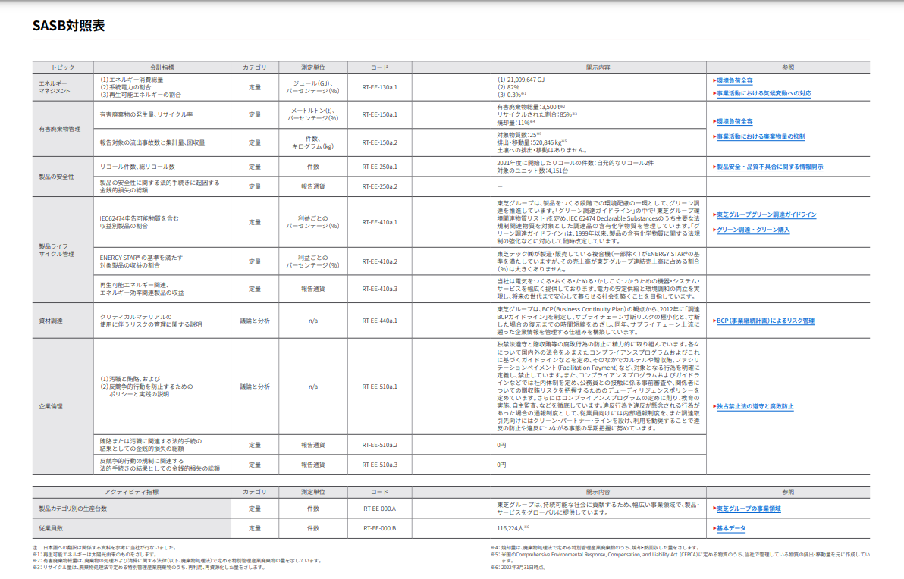This screenshot has height=579, width=904.
Task: Open the 製品安全・品質不具合に関する情報開示 link
Action: click(769, 167)
